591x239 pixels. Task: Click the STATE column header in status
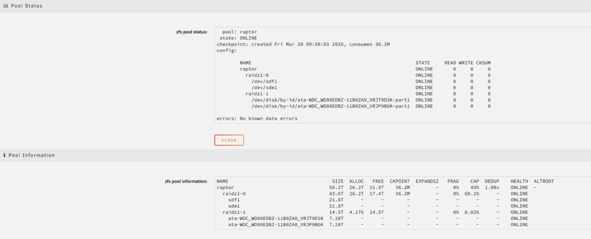(423, 63)
